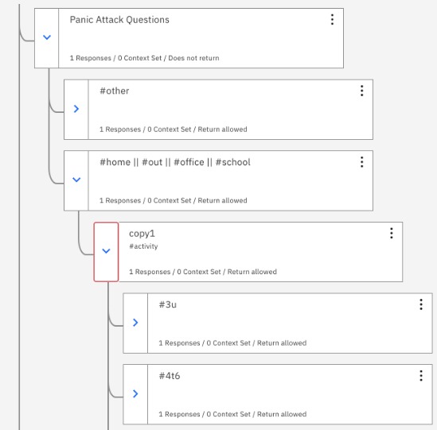Open options menu for Panic Attack Questions node
The width and height of the screenshot is (437, 430).
click(x=332, y=20)
